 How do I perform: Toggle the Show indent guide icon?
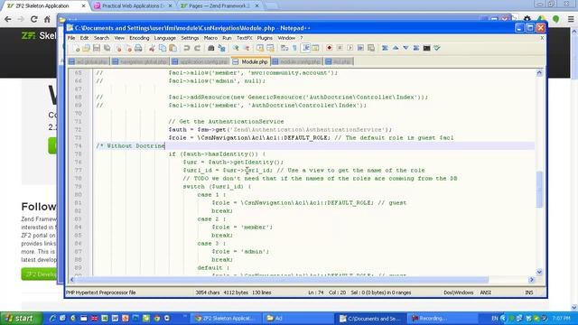click(x=305, y=48)
